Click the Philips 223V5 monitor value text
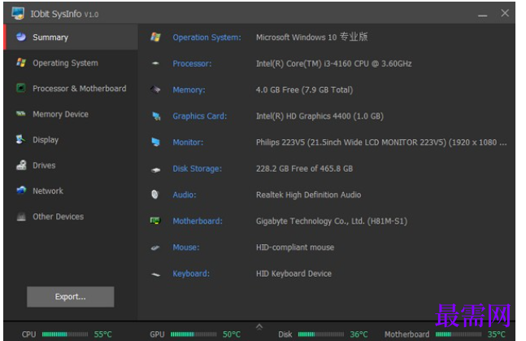 coord(381,142)
